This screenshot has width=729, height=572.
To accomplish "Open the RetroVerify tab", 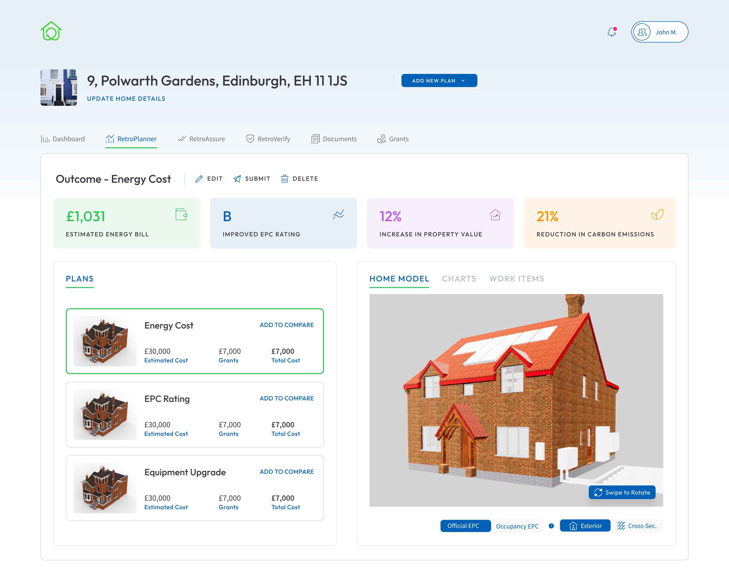I will [x=268, y=139].
